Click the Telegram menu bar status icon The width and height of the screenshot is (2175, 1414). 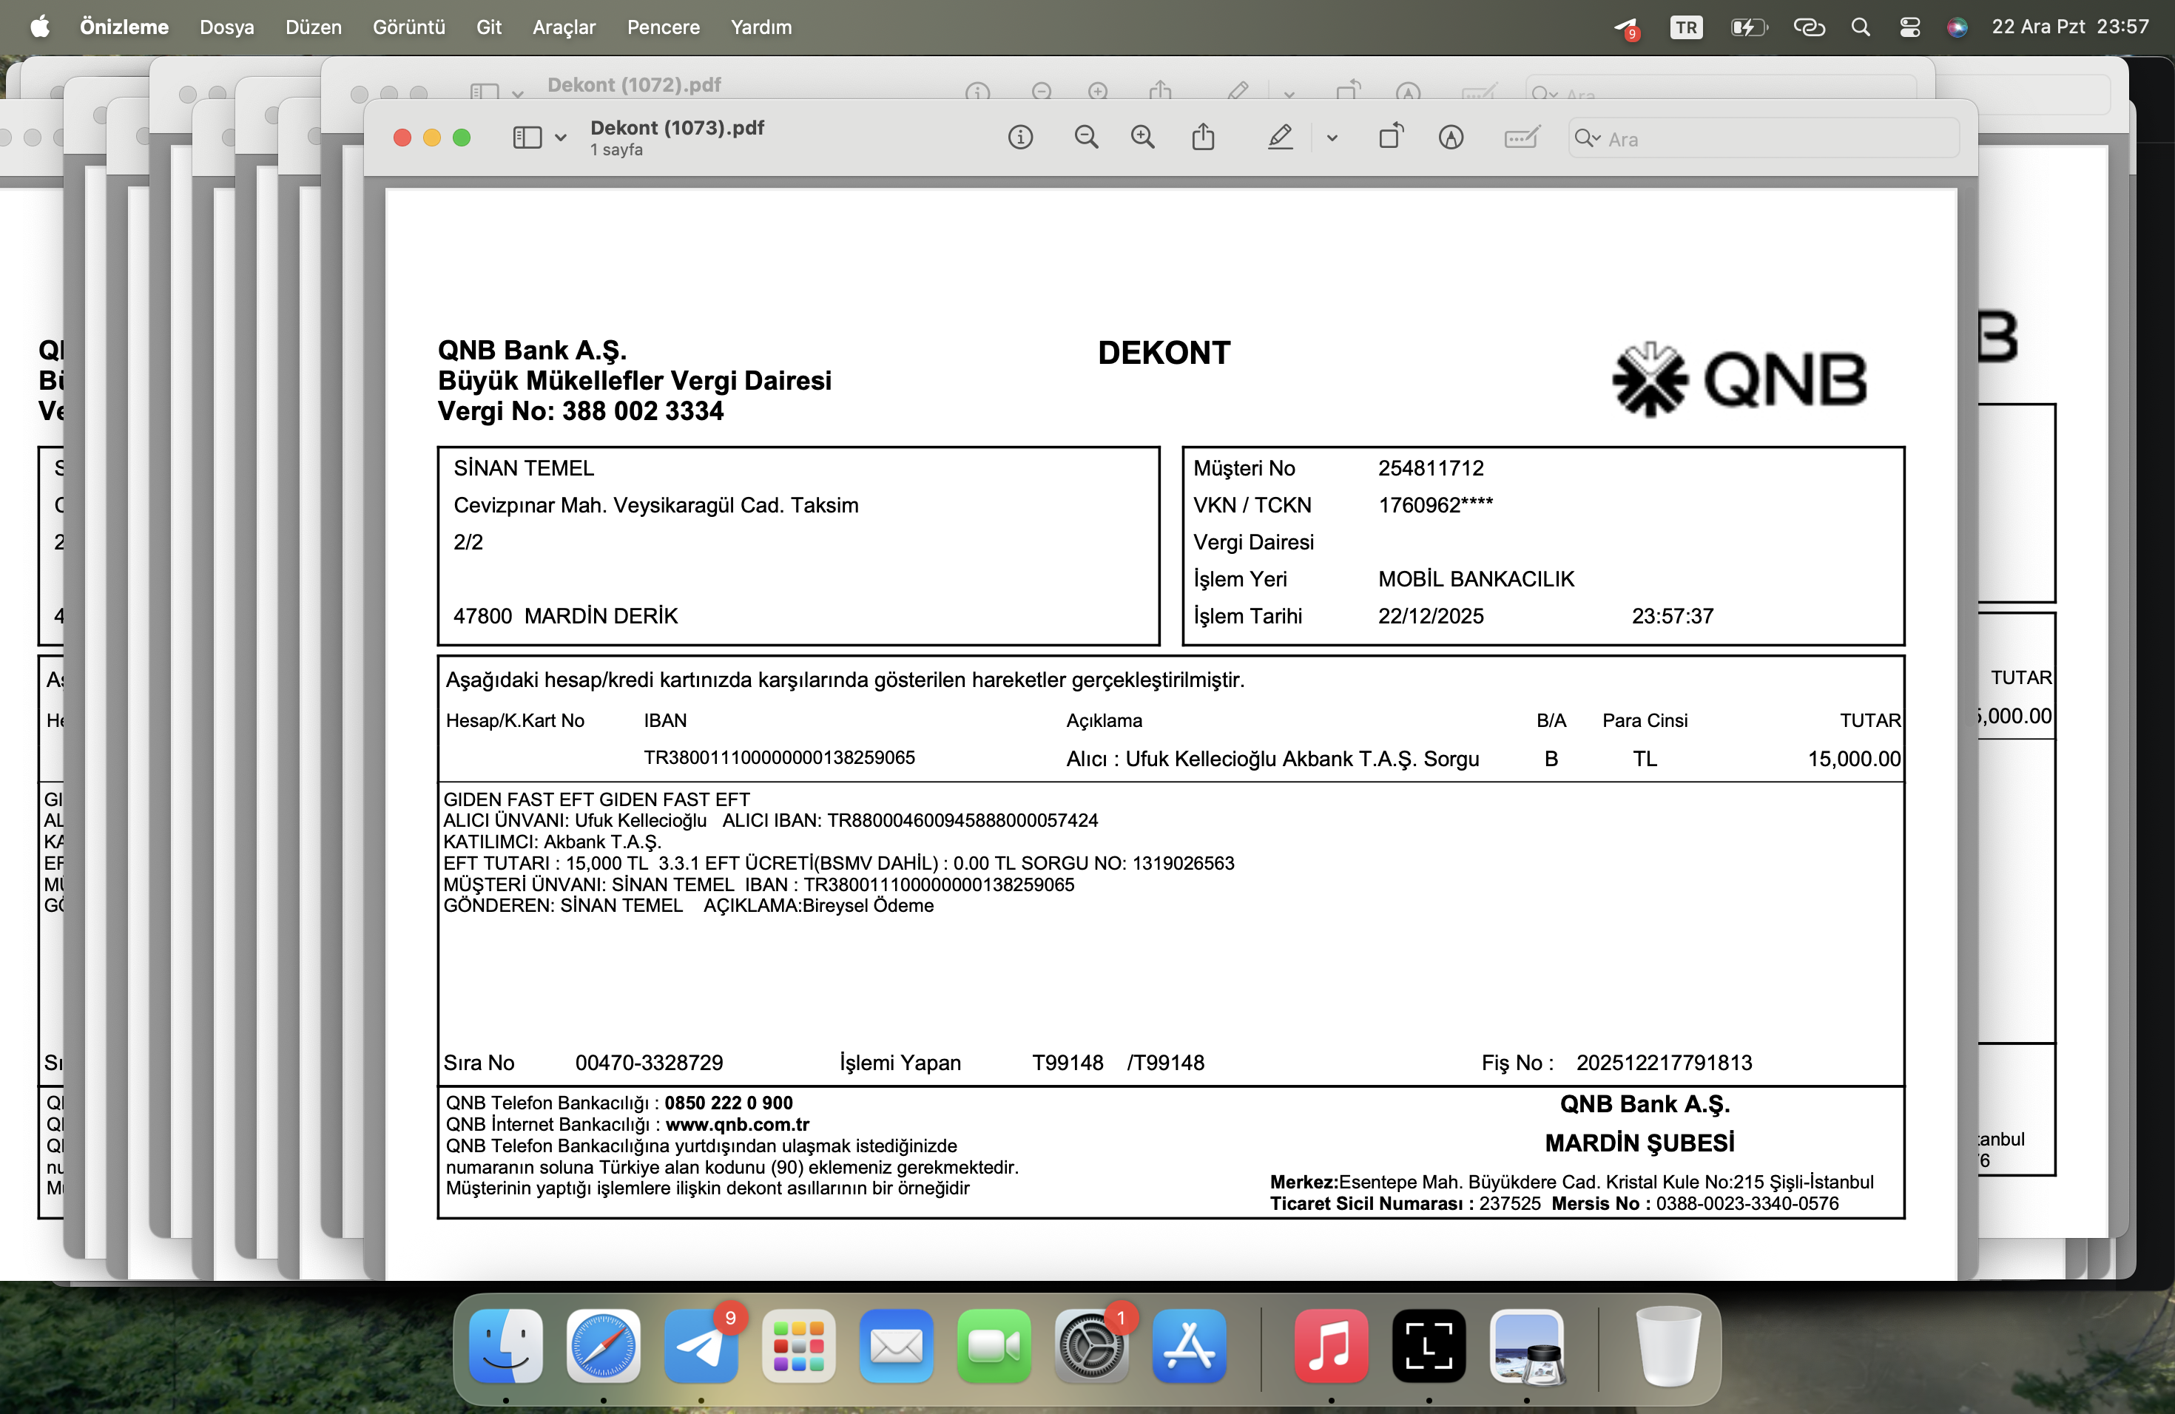1626,28
